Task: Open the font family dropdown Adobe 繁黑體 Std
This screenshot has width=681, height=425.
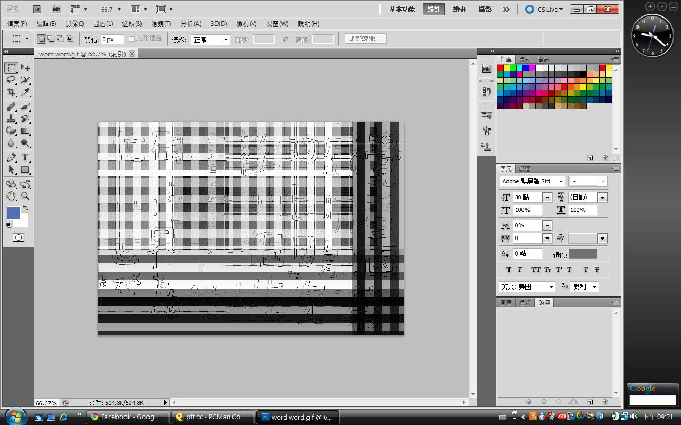Action: tap(561, 182)
